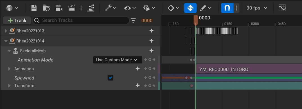Image resolution: width=302 pixels, height=109 pixels.
Task: Render movie with clapperboard icon
Action: pyautogui.click(x=72, y=8)
